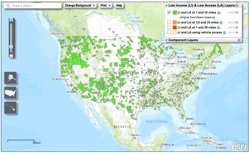The image size is (249, 153).
Task: Enable LI and LA at 1/2 and 10 miles
Action: [x=169, y=22]
